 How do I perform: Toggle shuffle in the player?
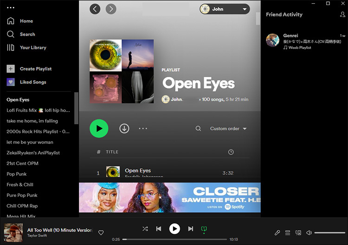145,229
